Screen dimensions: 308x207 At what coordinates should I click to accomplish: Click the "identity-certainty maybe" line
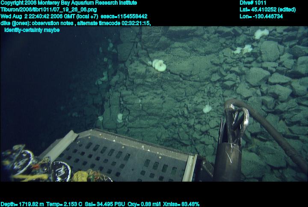(32, 30)
